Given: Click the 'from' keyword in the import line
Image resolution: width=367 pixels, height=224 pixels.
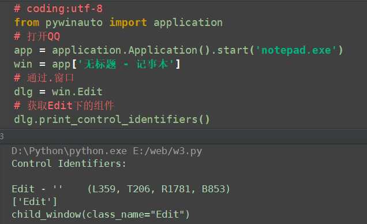Looking at the screenshot, I should point(27,23).
